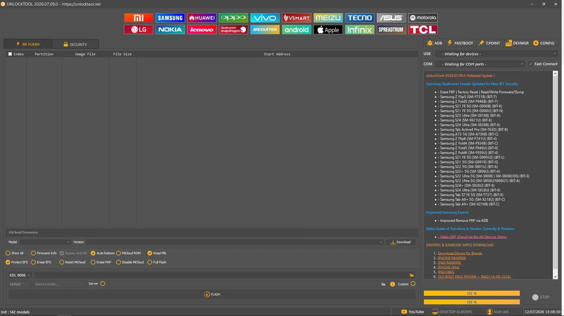Open the TCL brand section
The width and height of the screenshot is (564, 316).
point(423,29)
